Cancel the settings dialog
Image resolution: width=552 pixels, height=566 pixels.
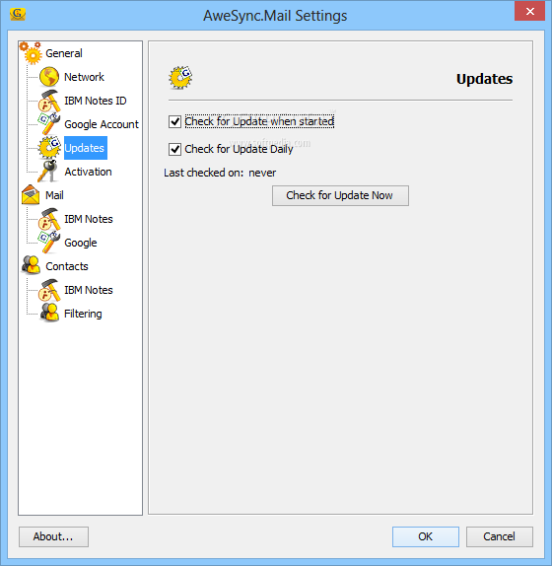click(x=500, y=536)
